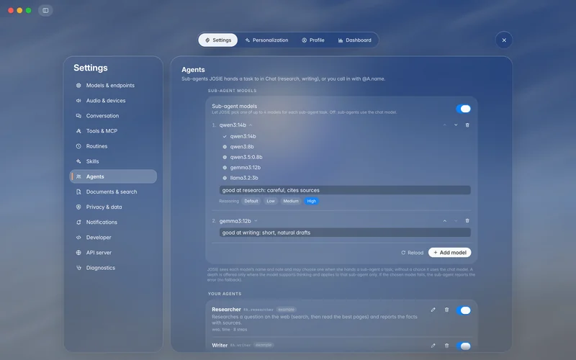This screenshot has height=360, width=576.
Task: Move qwen3:14b model up
Action: tap(444, 125)
